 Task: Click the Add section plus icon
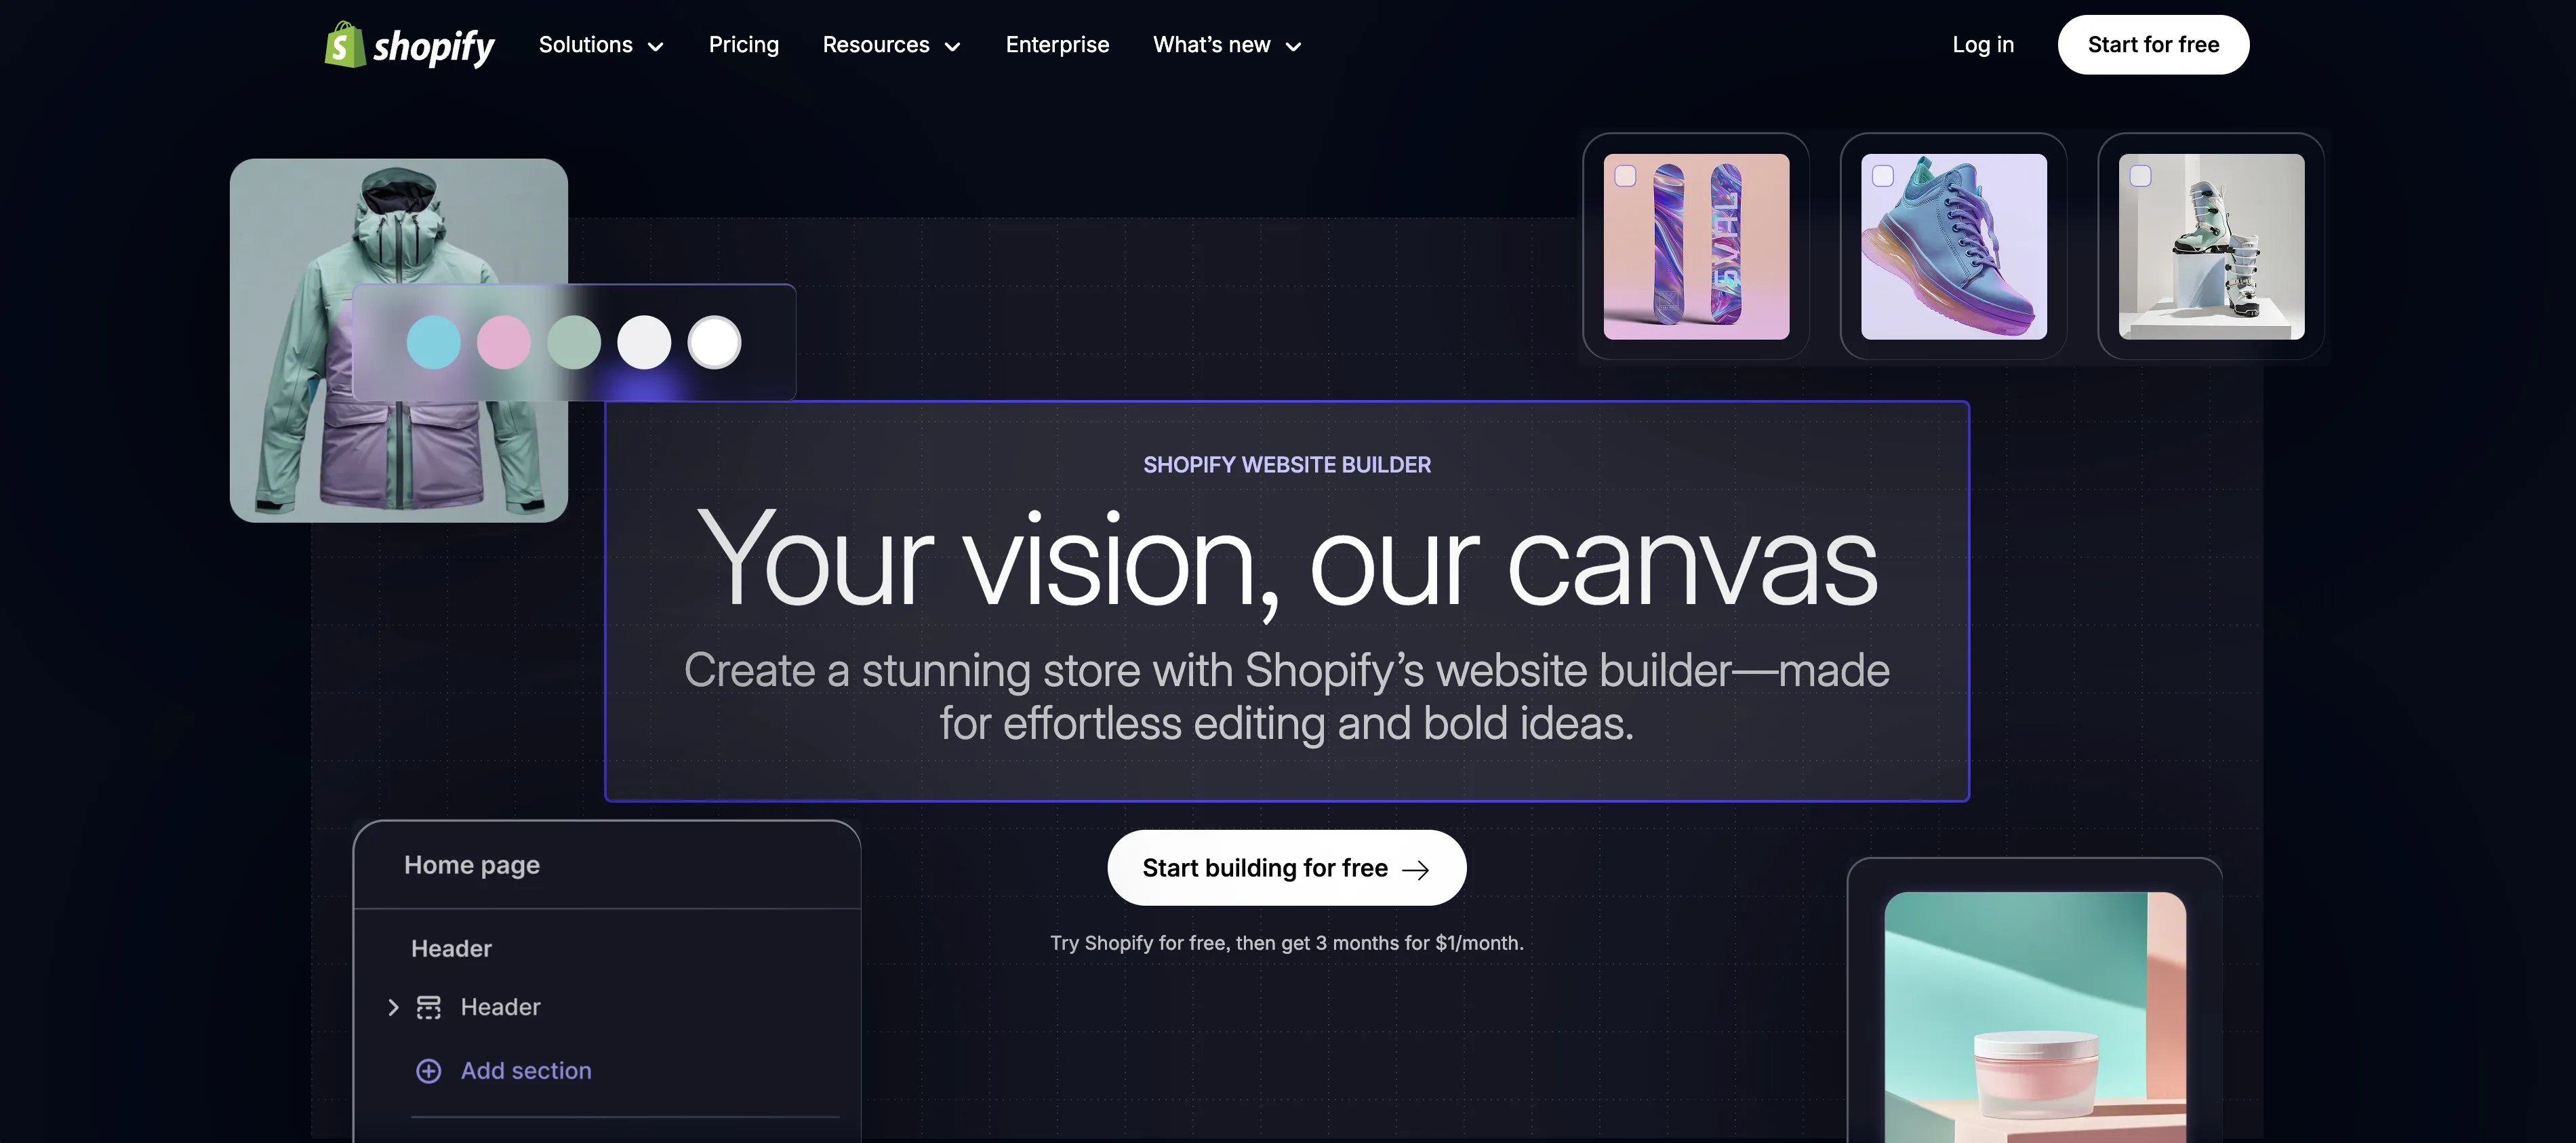[x=428, y=1071]
